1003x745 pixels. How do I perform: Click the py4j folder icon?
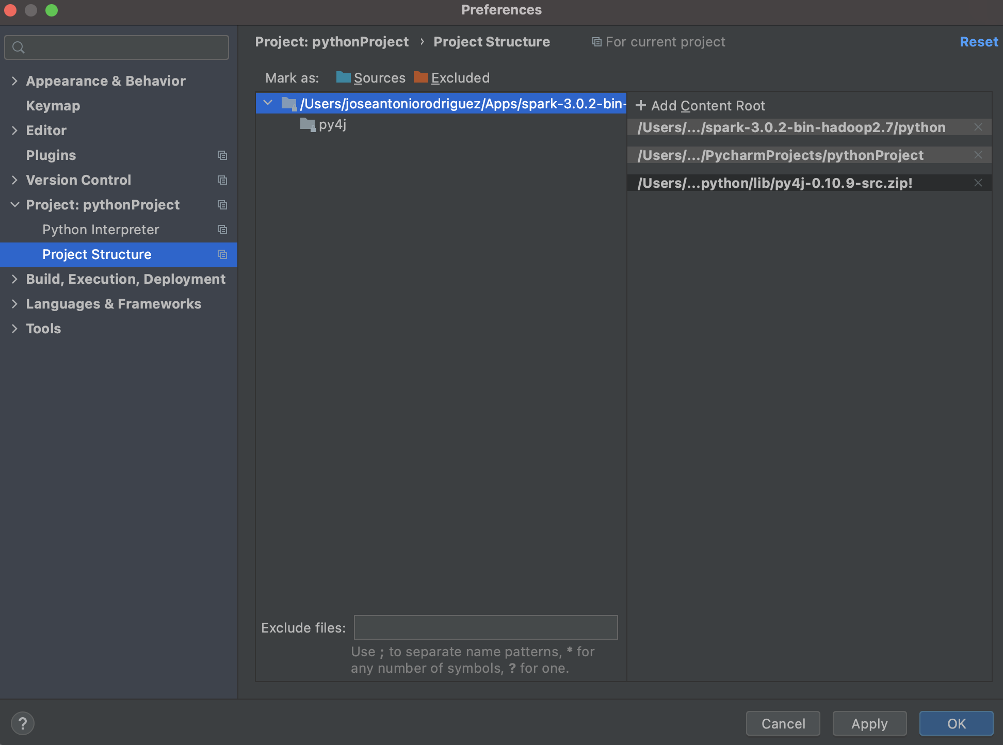308,124
